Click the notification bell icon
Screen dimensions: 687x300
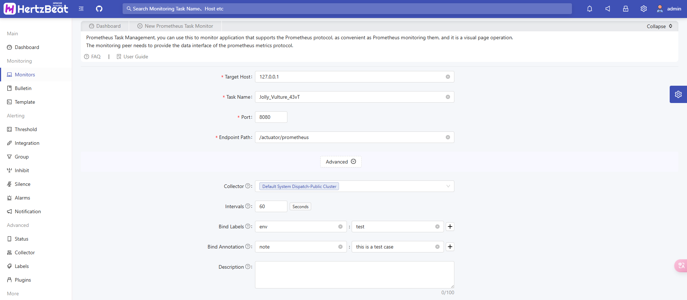pos(590,9)
